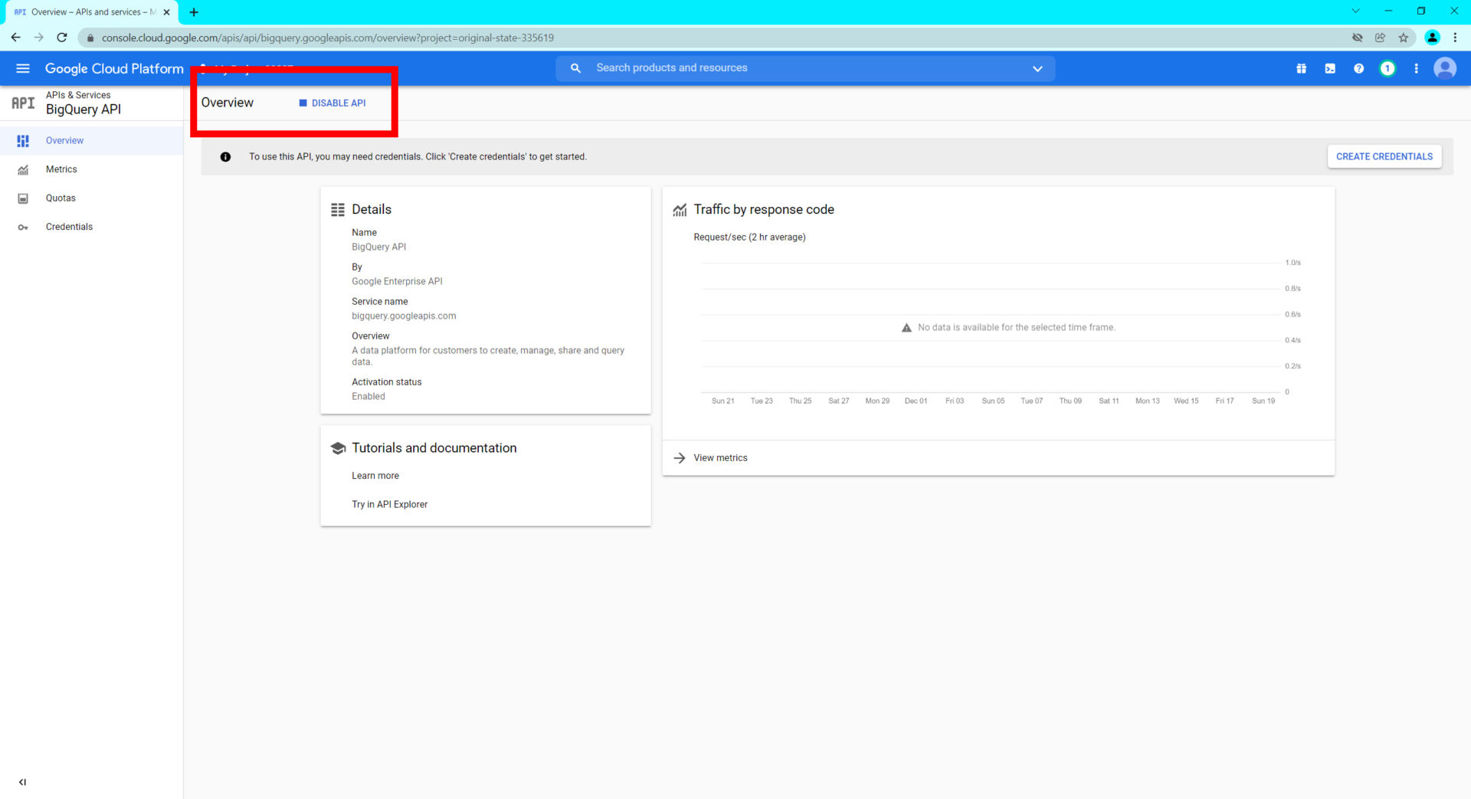
Task: Click the eye-slash icon in address bar
Action: (1357, 38)
